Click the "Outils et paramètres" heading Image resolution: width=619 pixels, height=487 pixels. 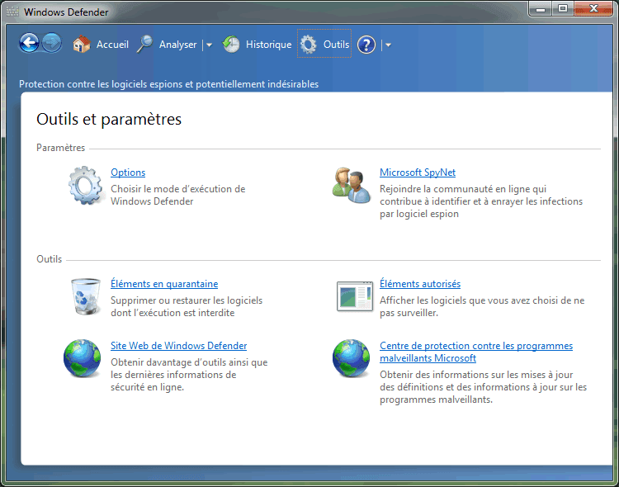click(x=109, y=120)
